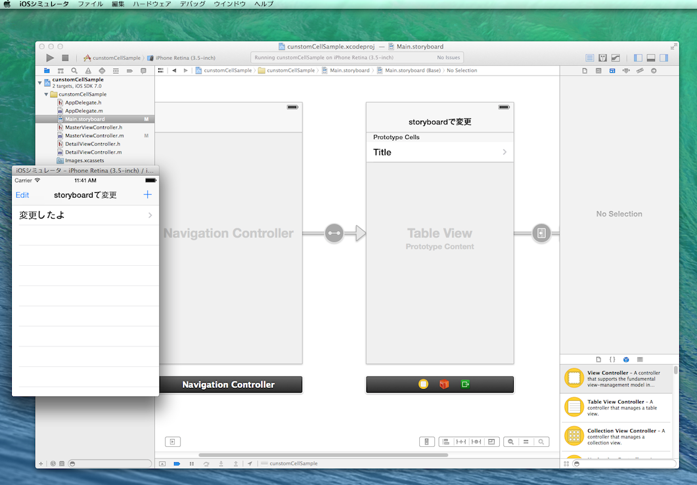This screenshot has width=697, height=485.
Task: Open MasterViewController.m file
Action: (94, 136)
